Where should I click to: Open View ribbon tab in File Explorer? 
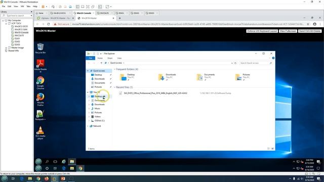(119, 58)
